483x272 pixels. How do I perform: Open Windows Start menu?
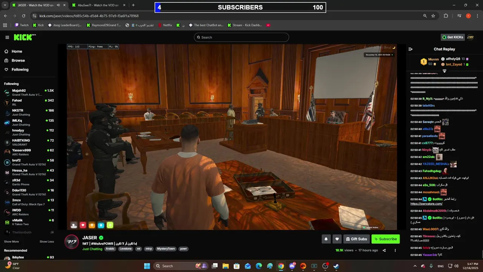147,266
